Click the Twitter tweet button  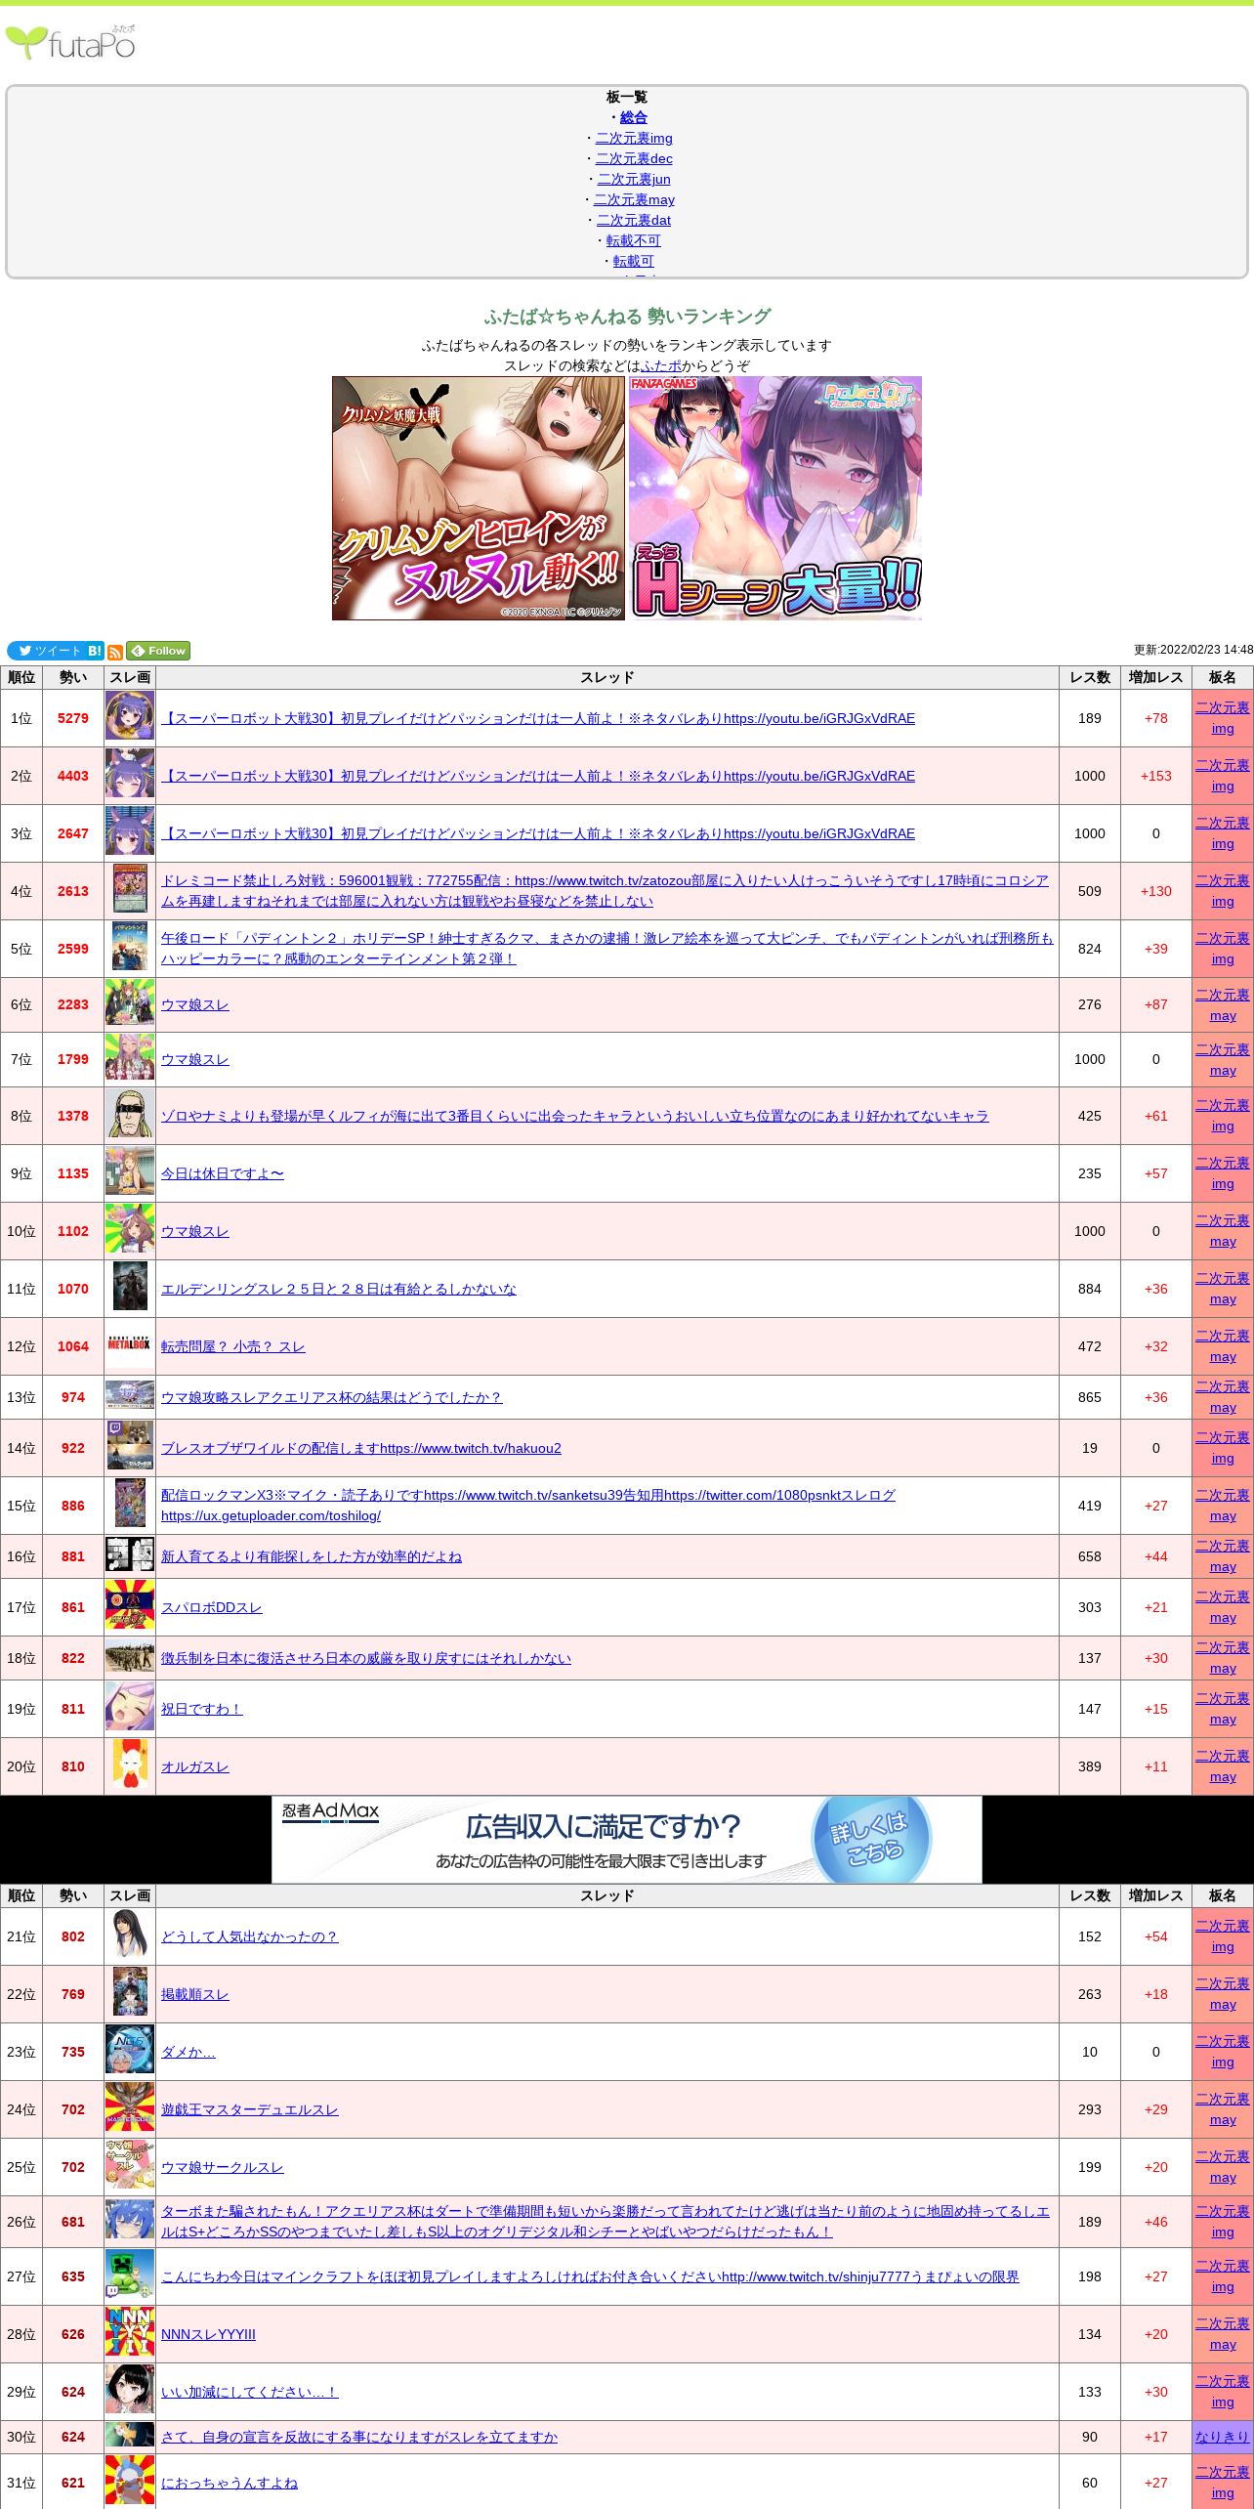pos(46,651)
